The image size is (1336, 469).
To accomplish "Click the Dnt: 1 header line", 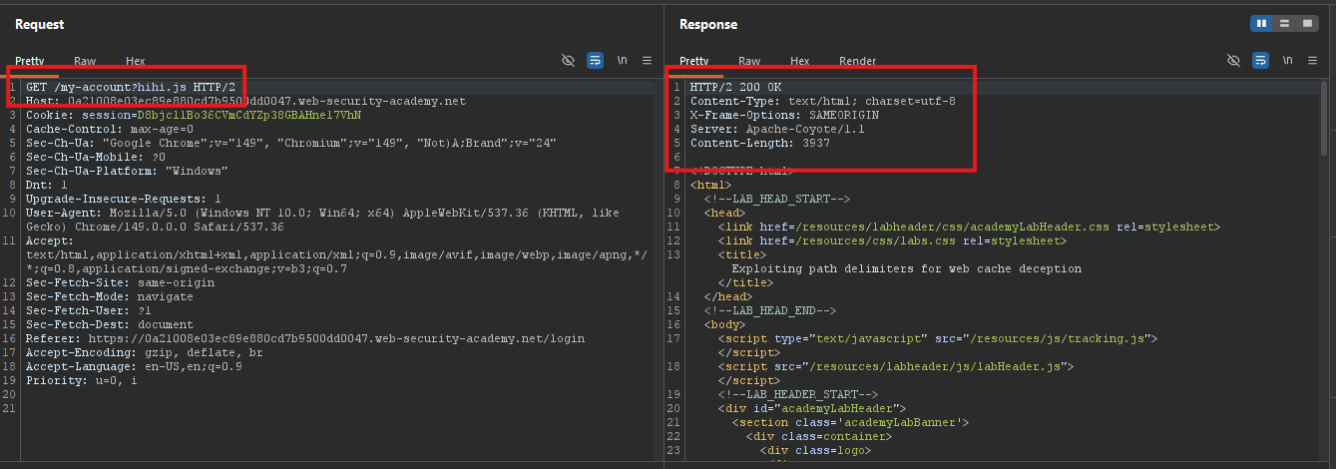I will click(x=47, y=185).
